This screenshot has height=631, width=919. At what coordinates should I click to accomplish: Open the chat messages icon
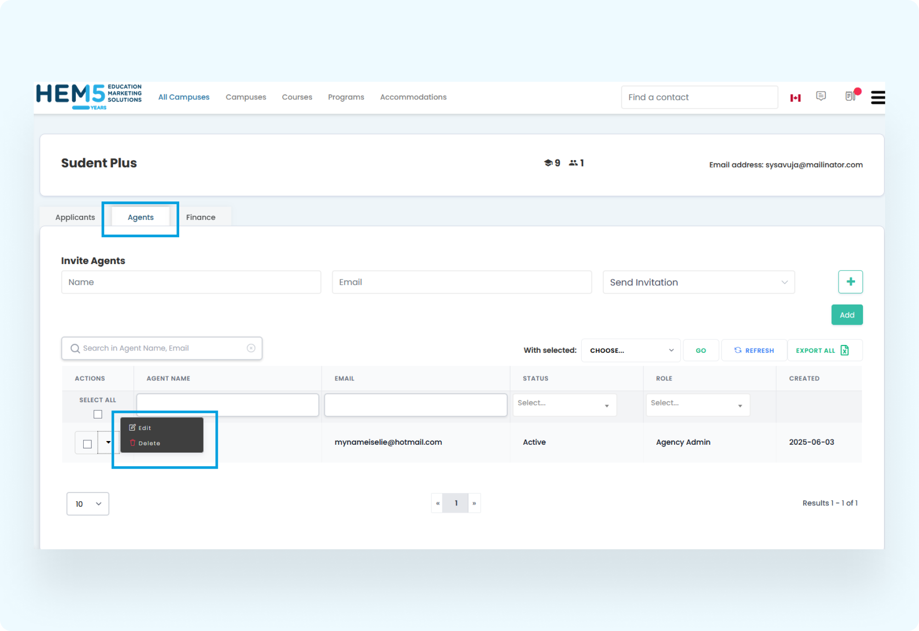click(x=821, y=96)
